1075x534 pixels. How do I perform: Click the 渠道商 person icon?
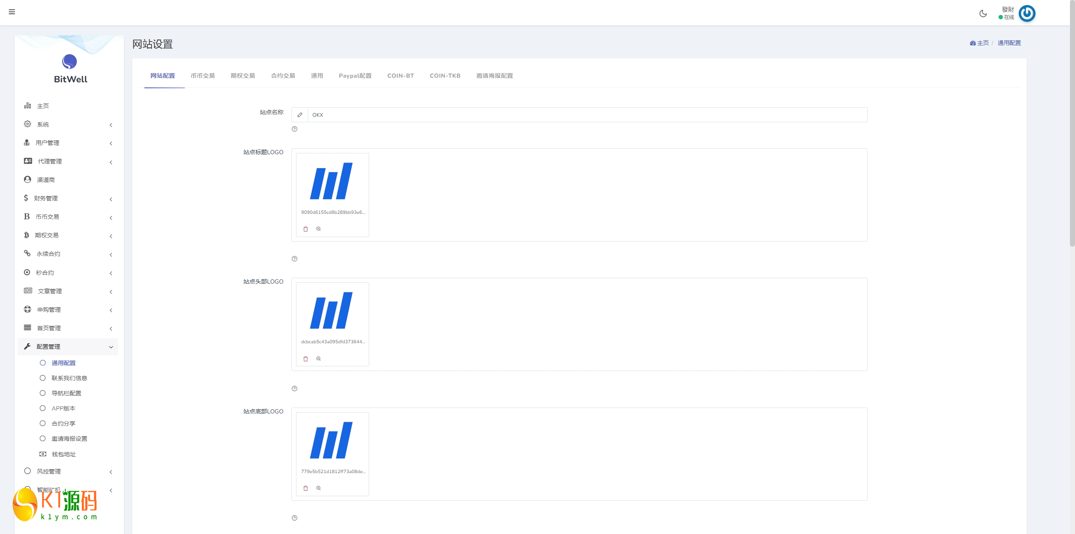pos(27,179)
